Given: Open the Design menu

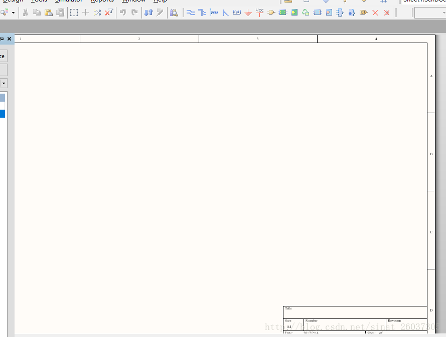Looking at the screenshot, I should (x=13, y=1).
